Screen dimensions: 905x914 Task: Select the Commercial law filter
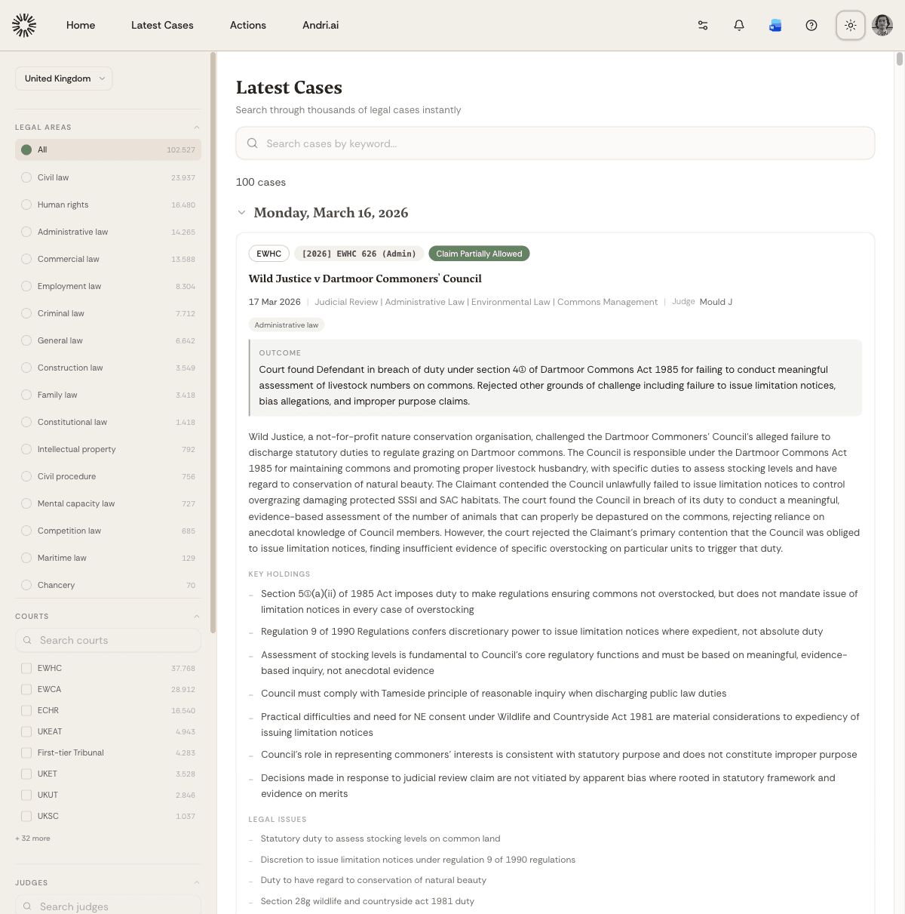click(x=108, y=259)
